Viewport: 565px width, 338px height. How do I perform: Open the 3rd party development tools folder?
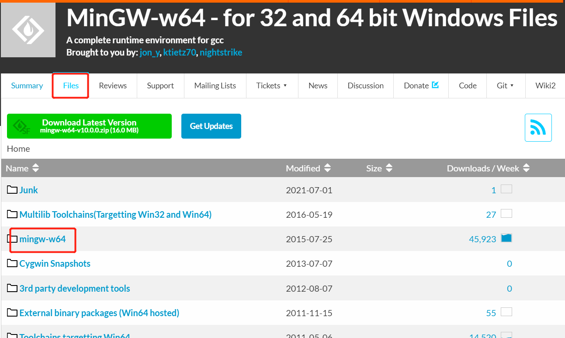[x=75, y=289]
